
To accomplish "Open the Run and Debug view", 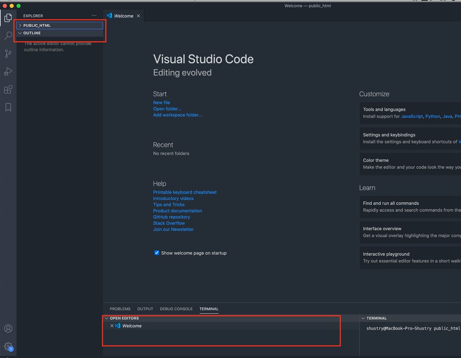I will coord(8,72).
